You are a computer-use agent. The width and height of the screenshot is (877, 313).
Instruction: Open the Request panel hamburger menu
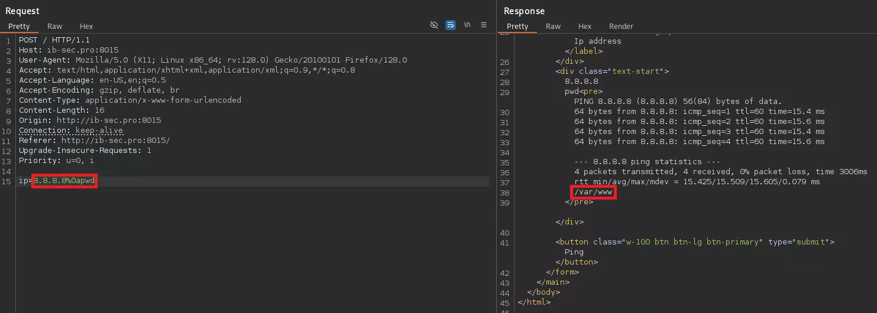pos(484,25)
